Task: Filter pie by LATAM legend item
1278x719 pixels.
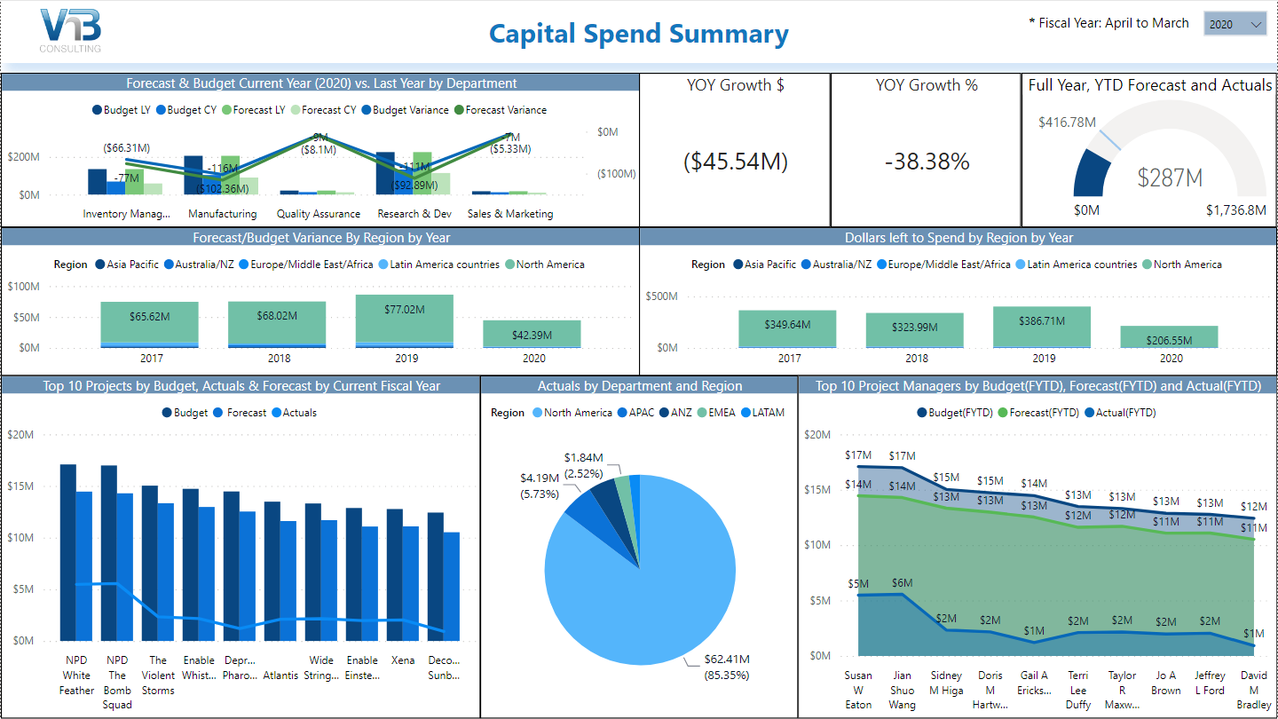Action: pyautogui.click(x=763, y=413)
